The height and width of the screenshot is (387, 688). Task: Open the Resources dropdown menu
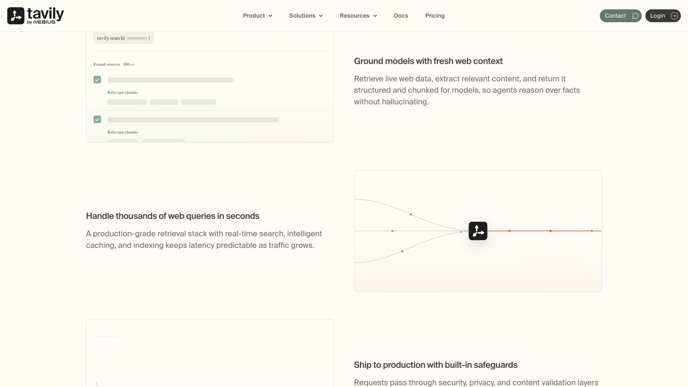click(x=358, y=16)
